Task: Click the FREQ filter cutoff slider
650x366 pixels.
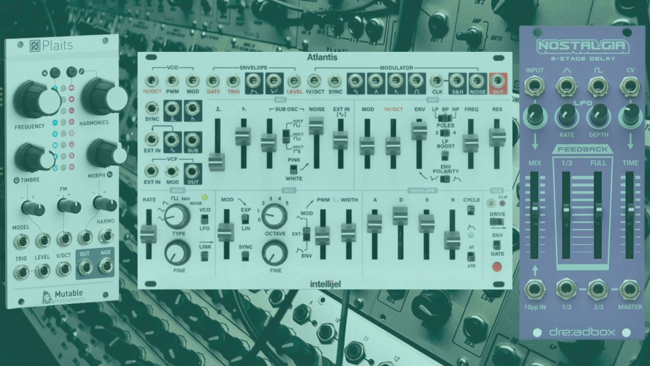Action: click(x=471, y=142)
